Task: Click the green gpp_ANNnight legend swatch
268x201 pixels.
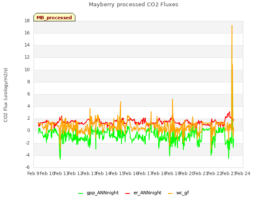Action: (x=80, y=193)
